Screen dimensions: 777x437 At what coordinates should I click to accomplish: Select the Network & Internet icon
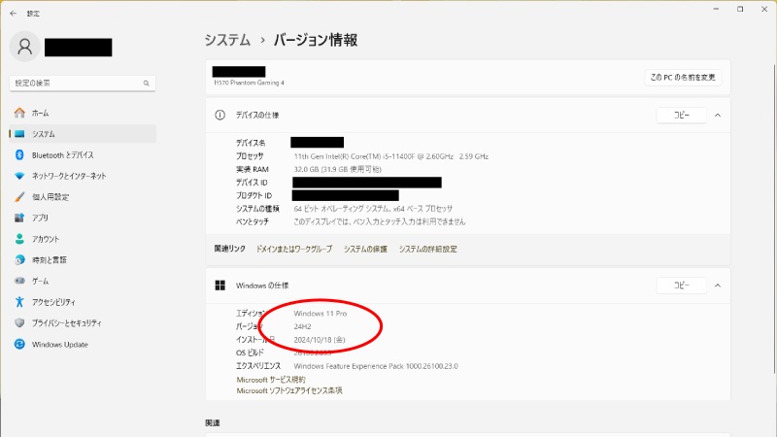click(x=18, y=176)
